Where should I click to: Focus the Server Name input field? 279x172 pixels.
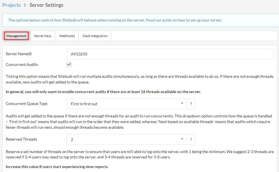(170, 54)
